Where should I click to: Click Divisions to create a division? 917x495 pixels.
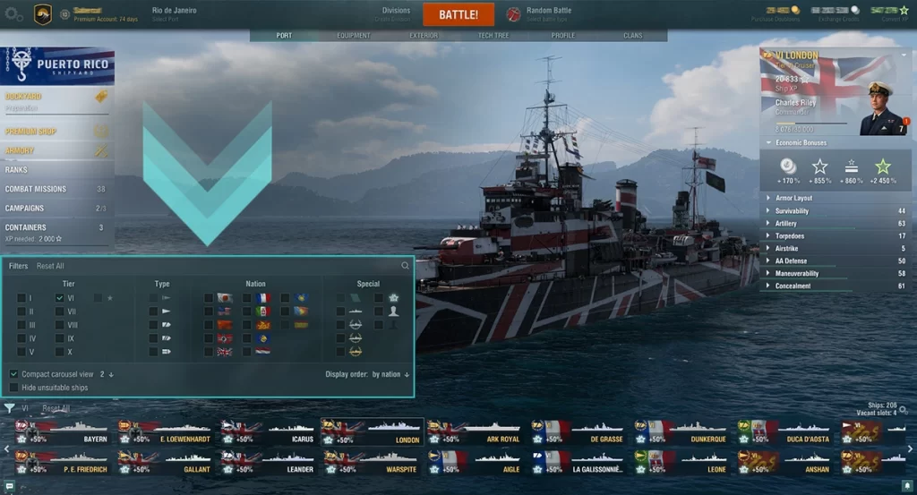pyautogui.click(x=396, y=11)
